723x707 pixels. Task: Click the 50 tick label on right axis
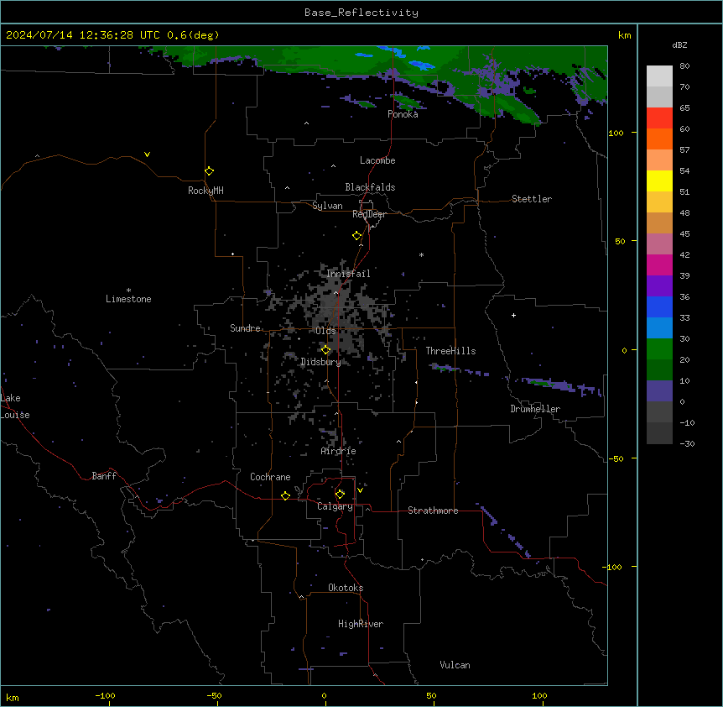620,241
